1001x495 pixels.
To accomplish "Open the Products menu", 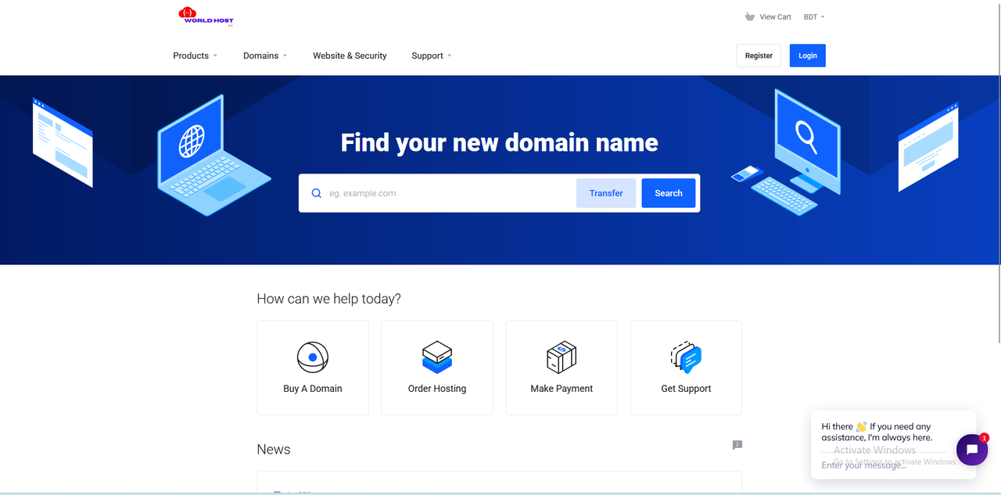I will (x=195, y=56).
